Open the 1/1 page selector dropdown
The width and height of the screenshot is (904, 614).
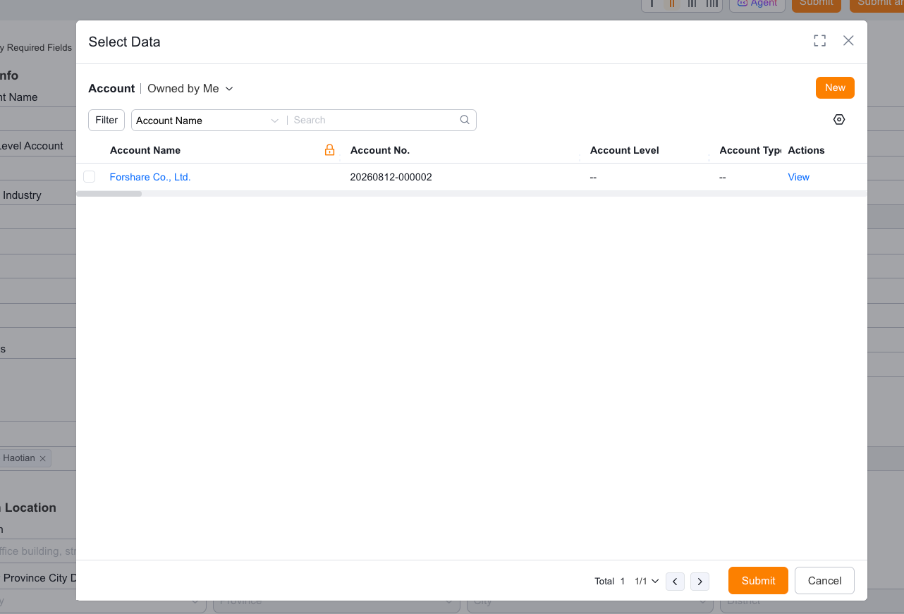pyautogui.click(x=647, y=582)
